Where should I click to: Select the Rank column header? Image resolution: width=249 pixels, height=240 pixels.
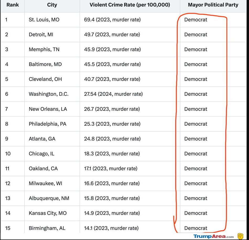13,5
